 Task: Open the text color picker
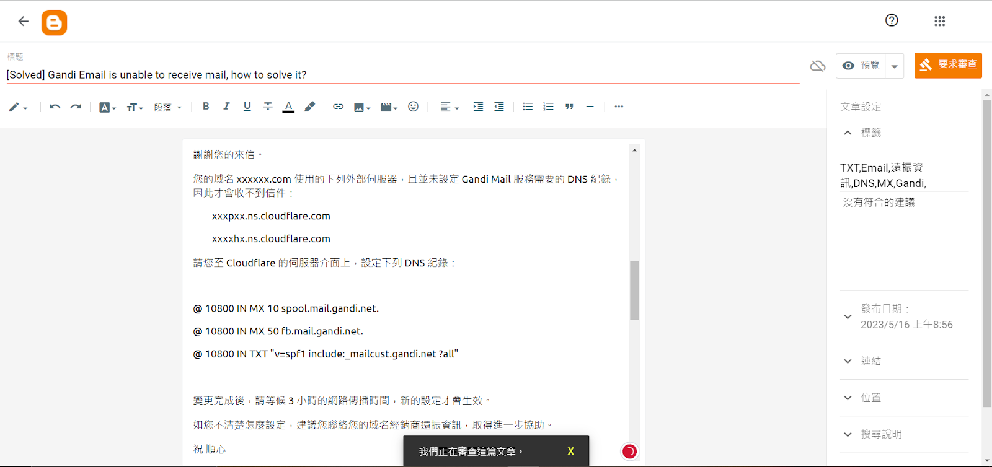point(288,107)
